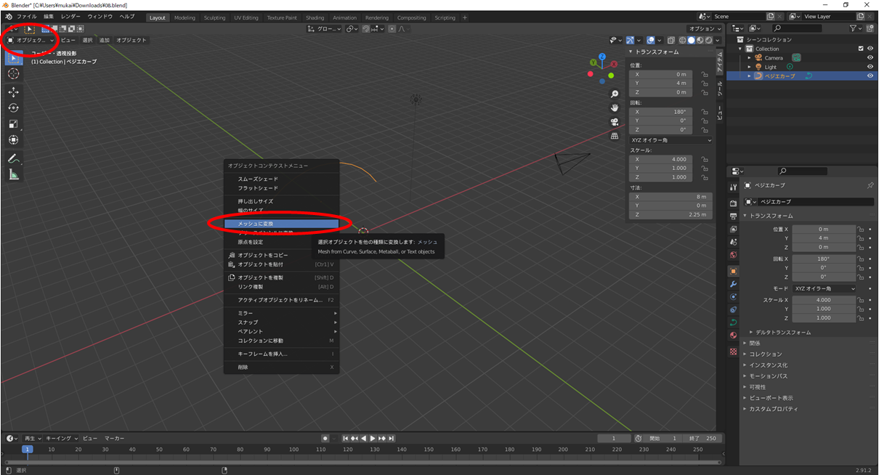Hide the Camera object in outliner
This screenshot has height=475, width=879.
(870, 57)
